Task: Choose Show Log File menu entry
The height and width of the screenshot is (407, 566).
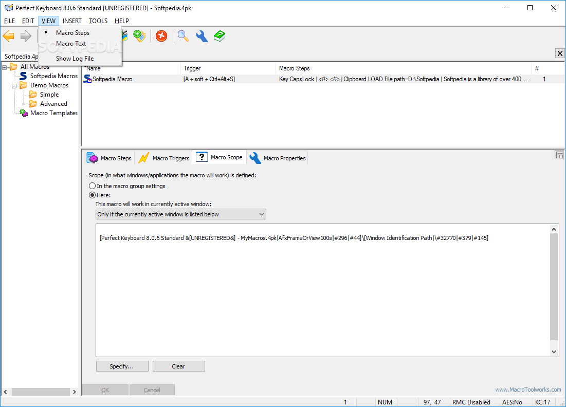Action: 80,59
